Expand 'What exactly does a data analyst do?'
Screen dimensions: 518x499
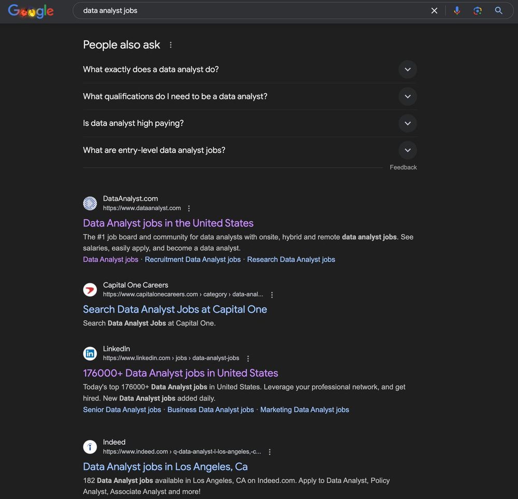(x=250, y=69)
